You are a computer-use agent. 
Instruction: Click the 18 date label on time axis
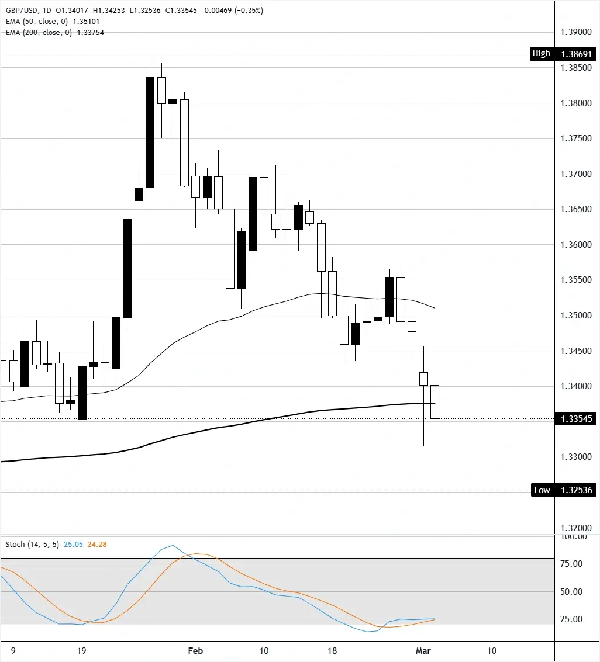[332, 650]
